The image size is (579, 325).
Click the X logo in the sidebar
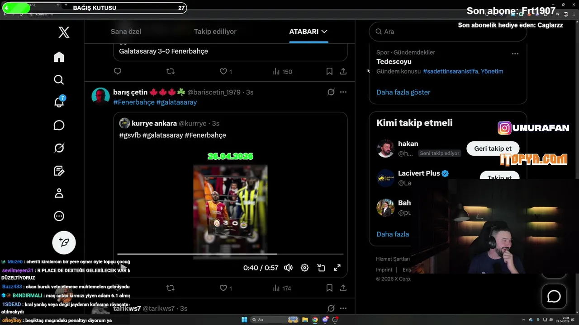tap(64, 32)
